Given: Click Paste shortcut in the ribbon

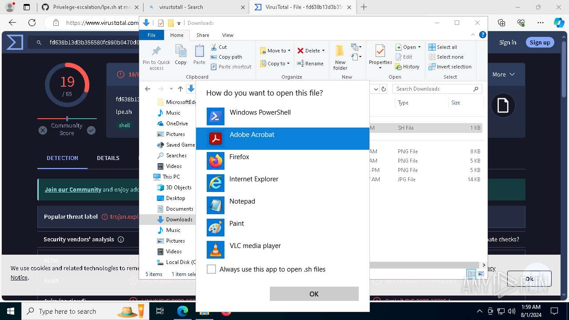Looking at the screenshot, I should pyautogui.click(x=231, y=67).
